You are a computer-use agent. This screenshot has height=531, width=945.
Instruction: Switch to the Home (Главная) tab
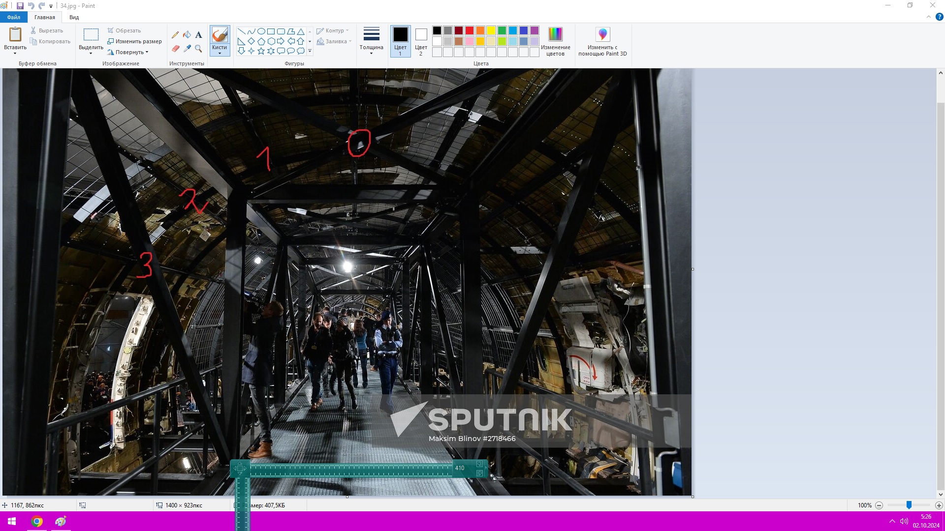click(45, 17)
